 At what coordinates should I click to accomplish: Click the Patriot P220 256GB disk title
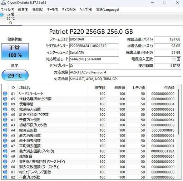click(91, 32)
